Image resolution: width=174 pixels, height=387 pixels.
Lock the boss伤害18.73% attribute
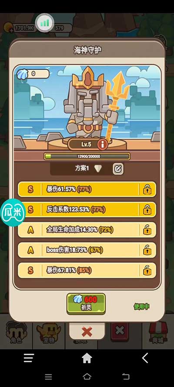click(147, 250)
